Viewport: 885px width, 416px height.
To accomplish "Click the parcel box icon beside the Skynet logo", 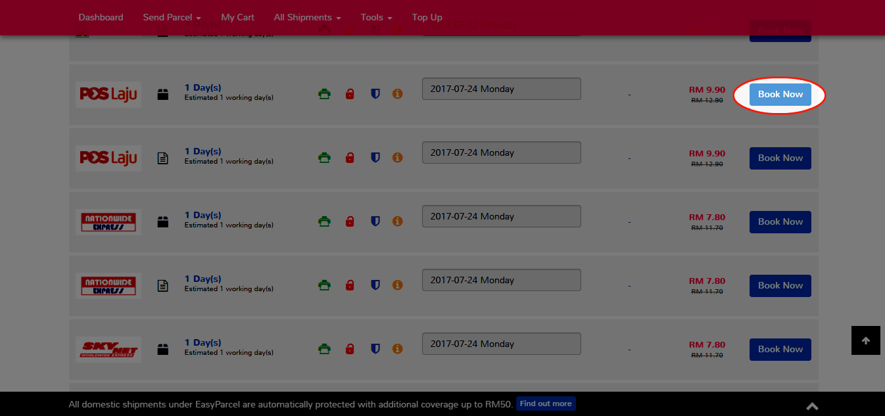I will point(163,350).
